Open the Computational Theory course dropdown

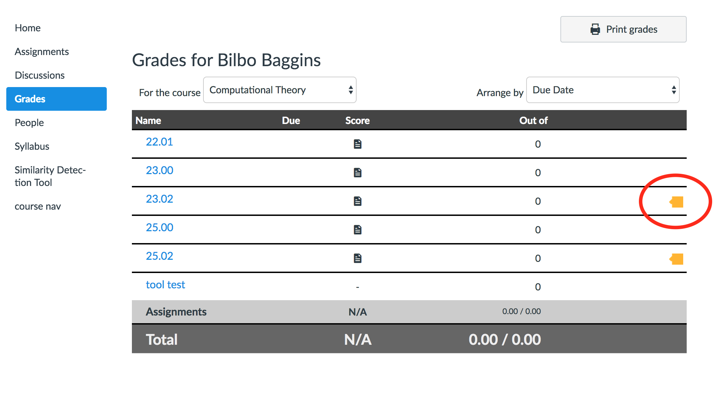coord(279,90)
